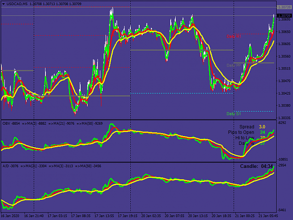Screen dimensions: 293x220
Task: Click the 1.30425 price scale label
Action: [285, 93]
